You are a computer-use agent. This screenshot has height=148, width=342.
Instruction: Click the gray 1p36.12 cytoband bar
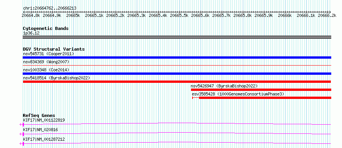click(177, 37)
